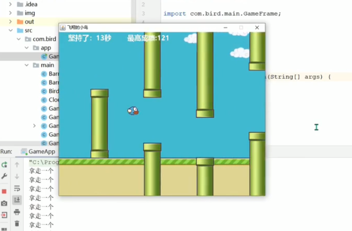Click the camera thread dump icon
Screen dimensions: 352x231
(x=4, y=204)
